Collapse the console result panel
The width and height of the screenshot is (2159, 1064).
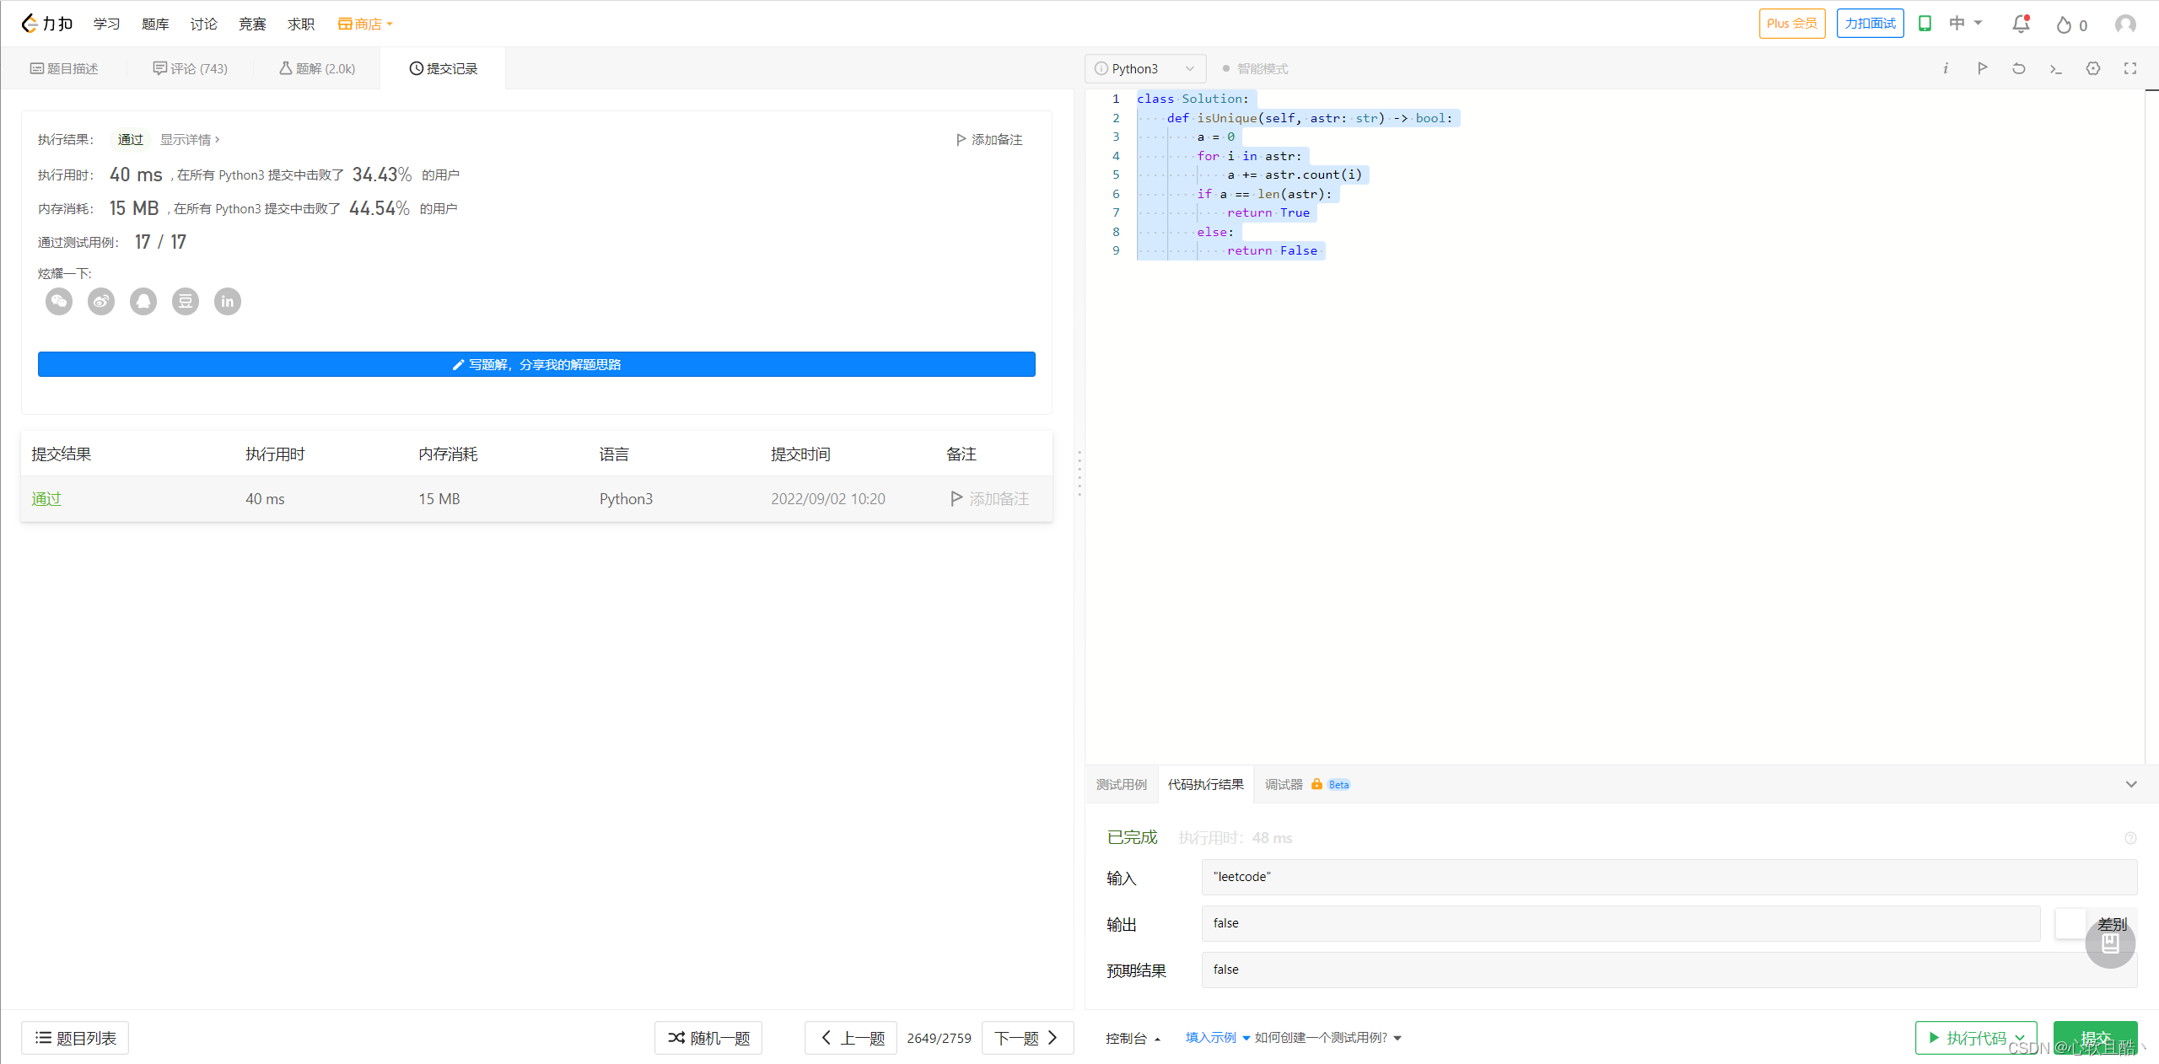tap(2131, 784)
